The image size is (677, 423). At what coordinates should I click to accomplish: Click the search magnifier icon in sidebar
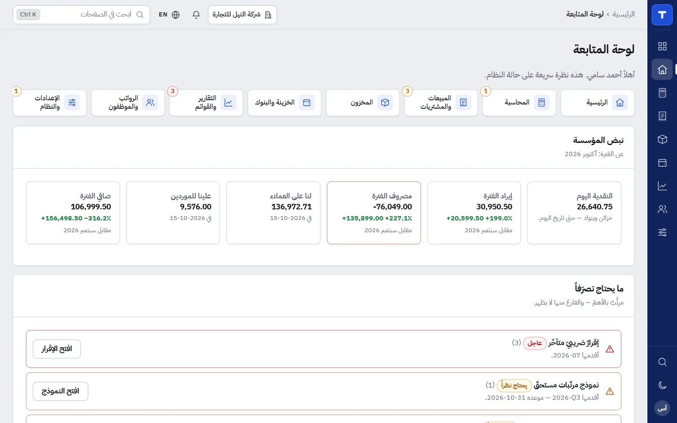(662, 362)
